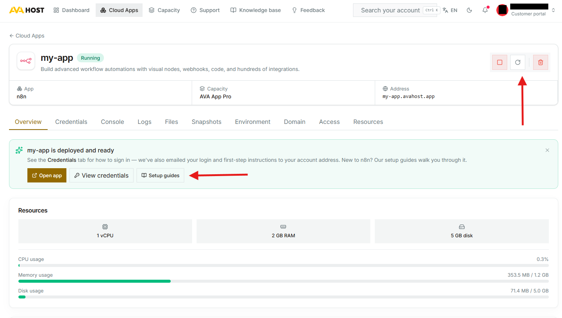Delete the app with trash icon button
This screenshot has height=318, width=562.
(x=541, y=62)
